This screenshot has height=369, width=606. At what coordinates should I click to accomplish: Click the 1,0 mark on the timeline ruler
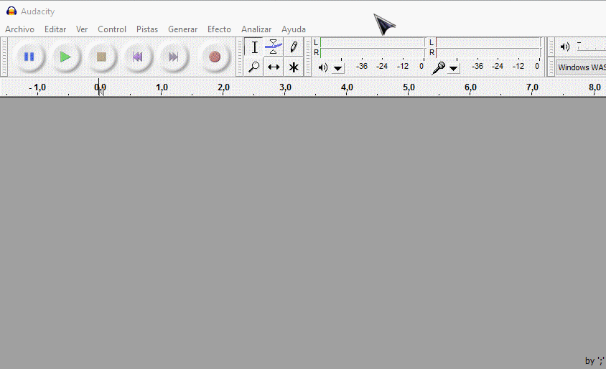click(x=162, y=87)
